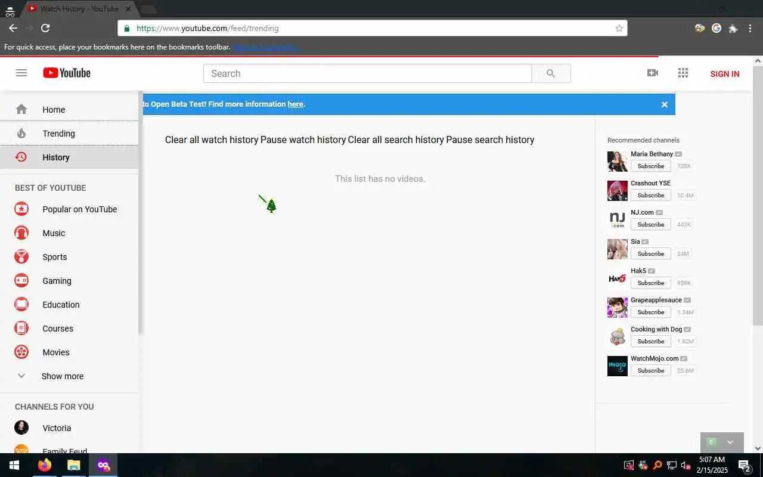Click Pause watch history

(303, 140)
